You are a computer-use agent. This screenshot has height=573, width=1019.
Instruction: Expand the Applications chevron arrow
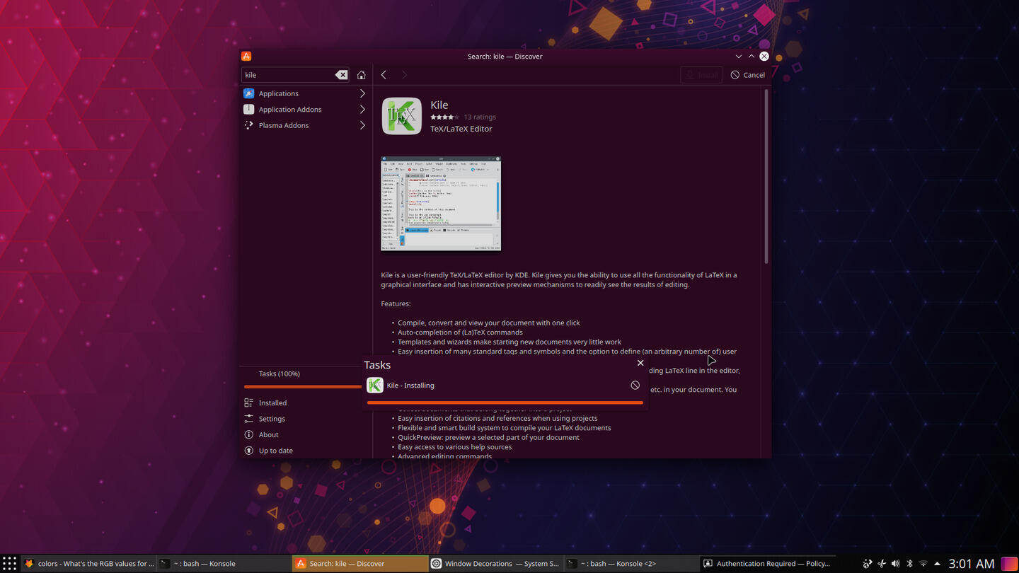[362, 93]
